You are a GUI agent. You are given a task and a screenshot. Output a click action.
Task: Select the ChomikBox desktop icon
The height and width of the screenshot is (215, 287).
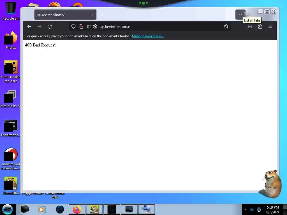coord(11,186)
